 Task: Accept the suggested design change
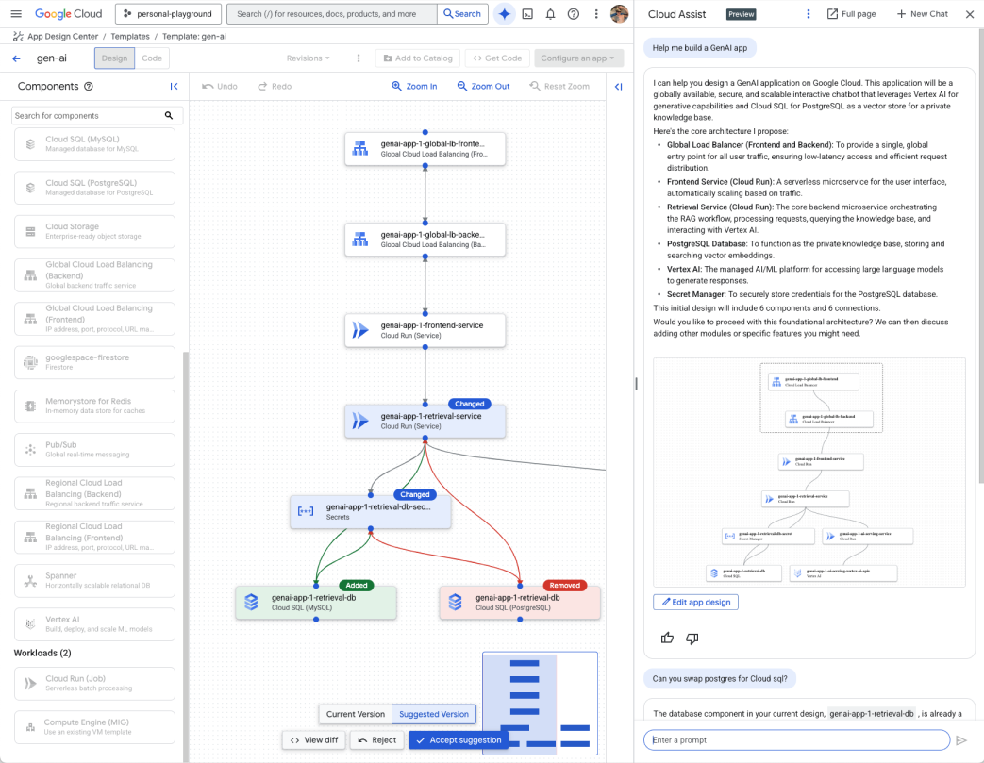(x=458, y=740)
